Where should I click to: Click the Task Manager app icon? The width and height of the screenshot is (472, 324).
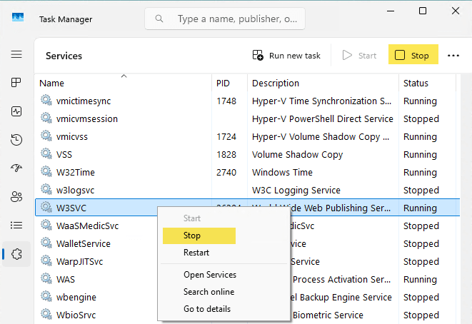(x=18, y=17)
